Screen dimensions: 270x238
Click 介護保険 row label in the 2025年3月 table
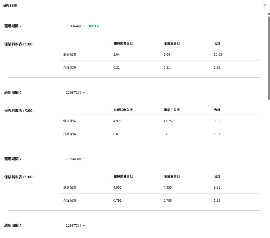[69, 201]
